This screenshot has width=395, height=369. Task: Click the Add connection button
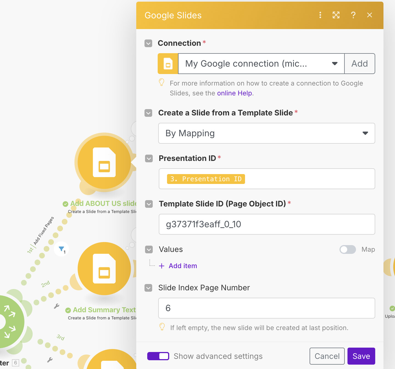click(360, 64)
